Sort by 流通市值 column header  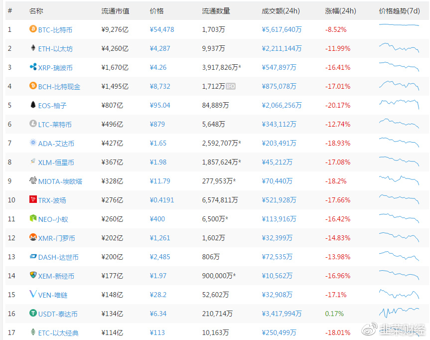tap(115, 11)
